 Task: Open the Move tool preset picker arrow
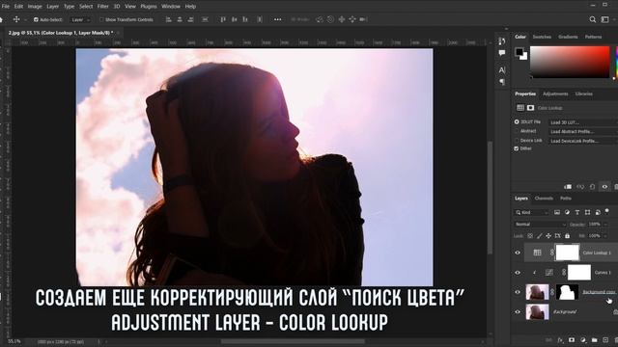tap(26, 19)
